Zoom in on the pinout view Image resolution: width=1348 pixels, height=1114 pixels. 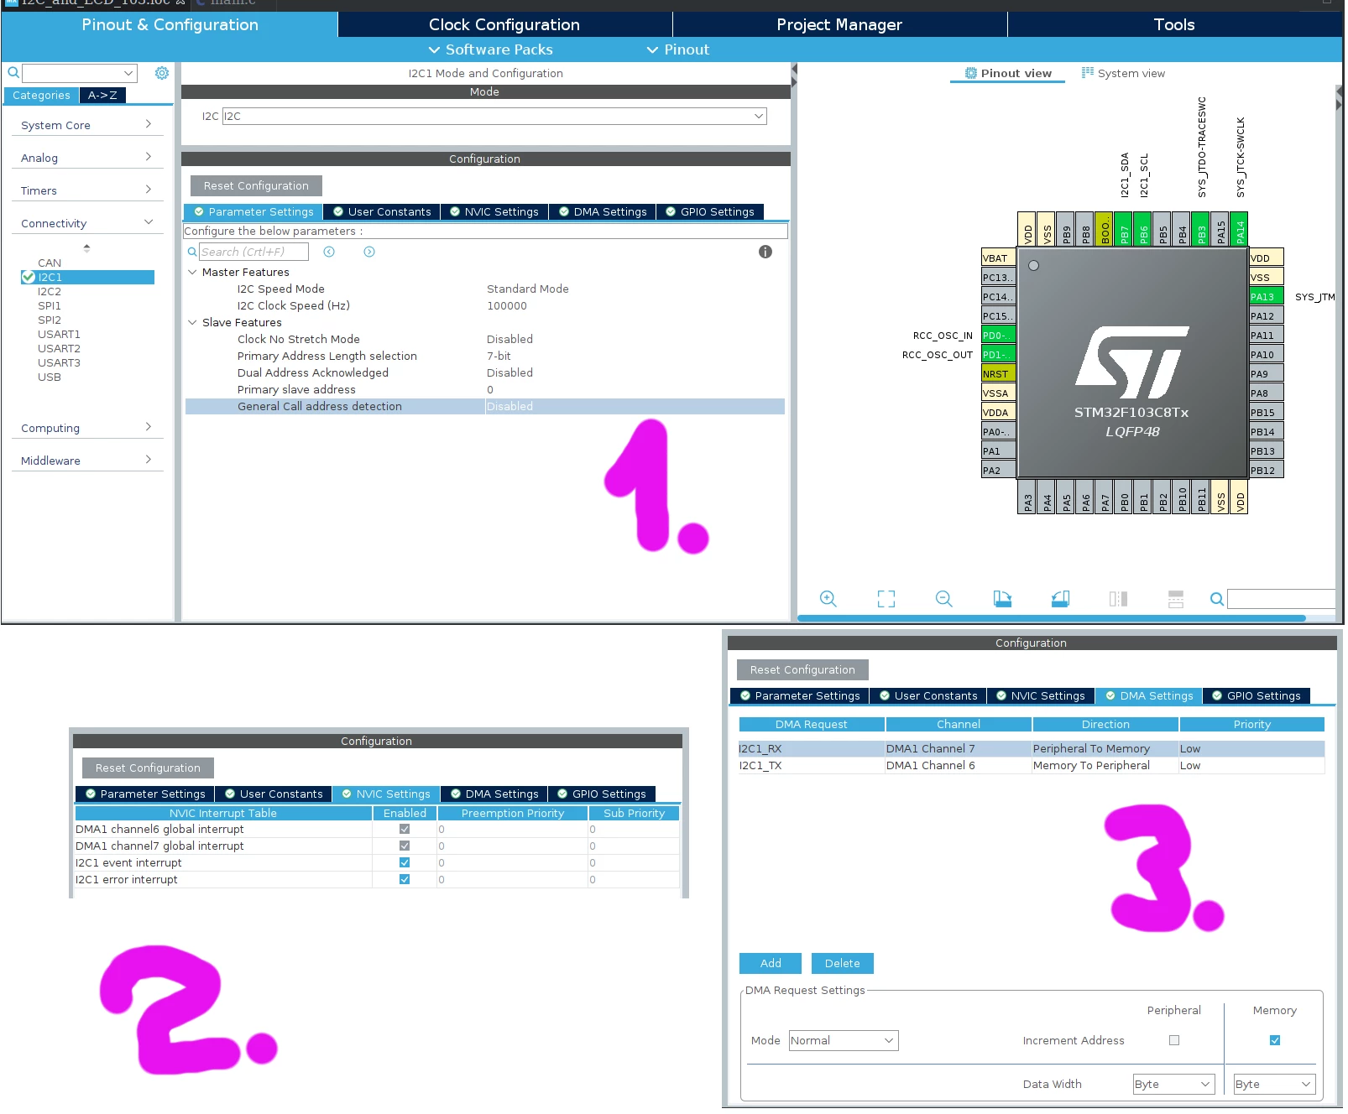pos(828,598)
